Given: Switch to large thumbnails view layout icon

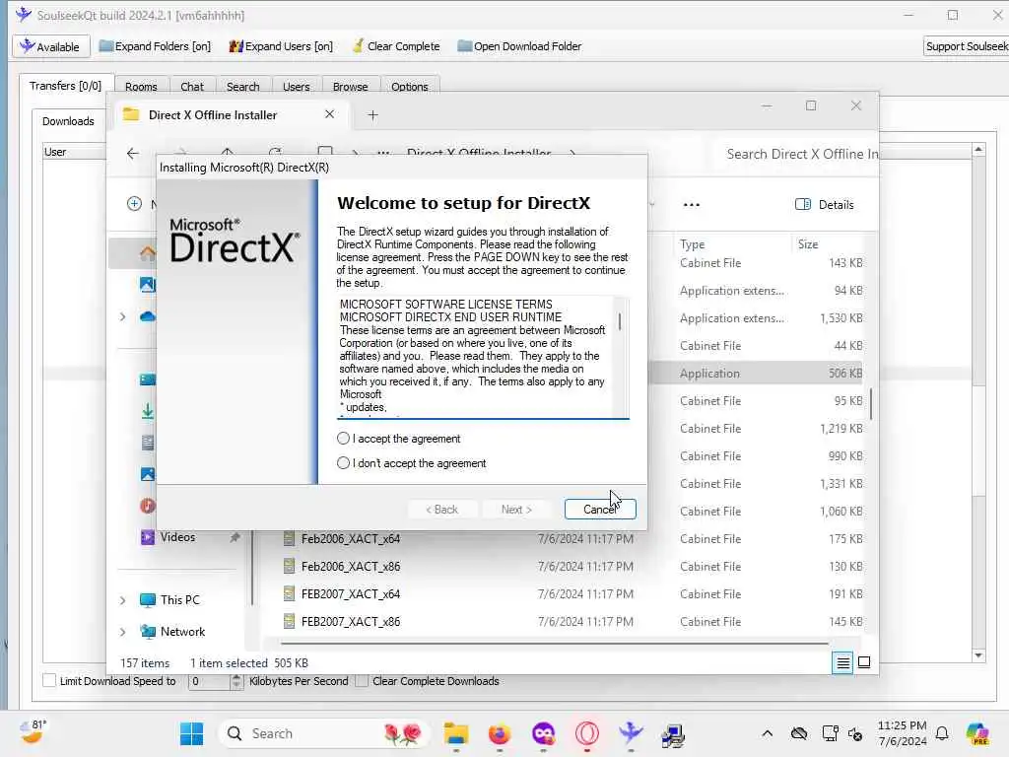Looking at the screenshot, I should (864, 662).
